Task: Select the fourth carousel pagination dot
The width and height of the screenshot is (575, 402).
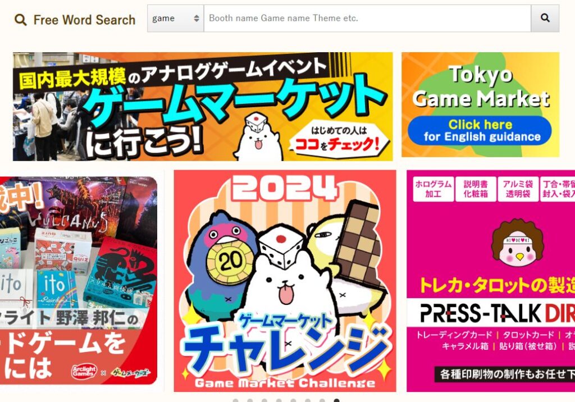Action: pos(279,400)
